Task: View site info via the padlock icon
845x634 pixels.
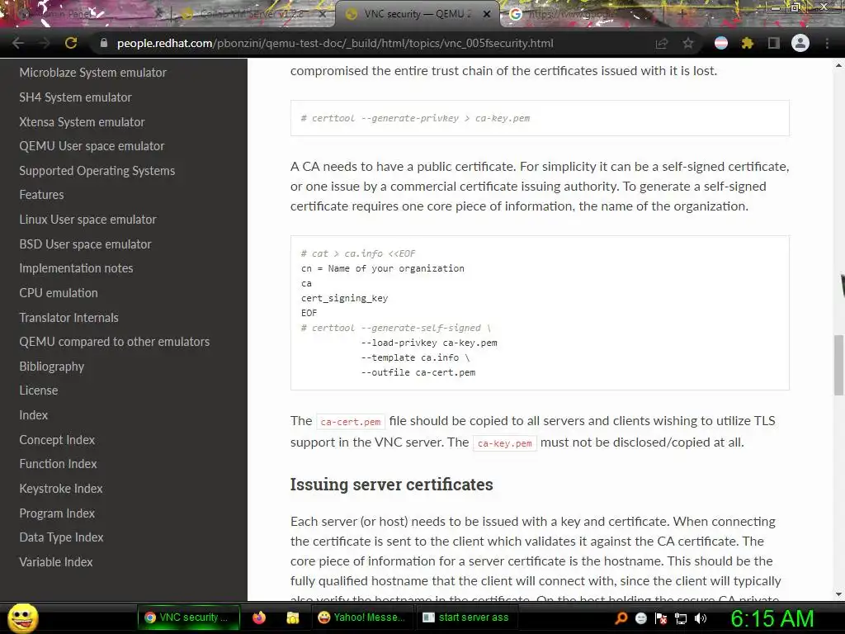Action: pyautogui.click(x=104, y=43)
